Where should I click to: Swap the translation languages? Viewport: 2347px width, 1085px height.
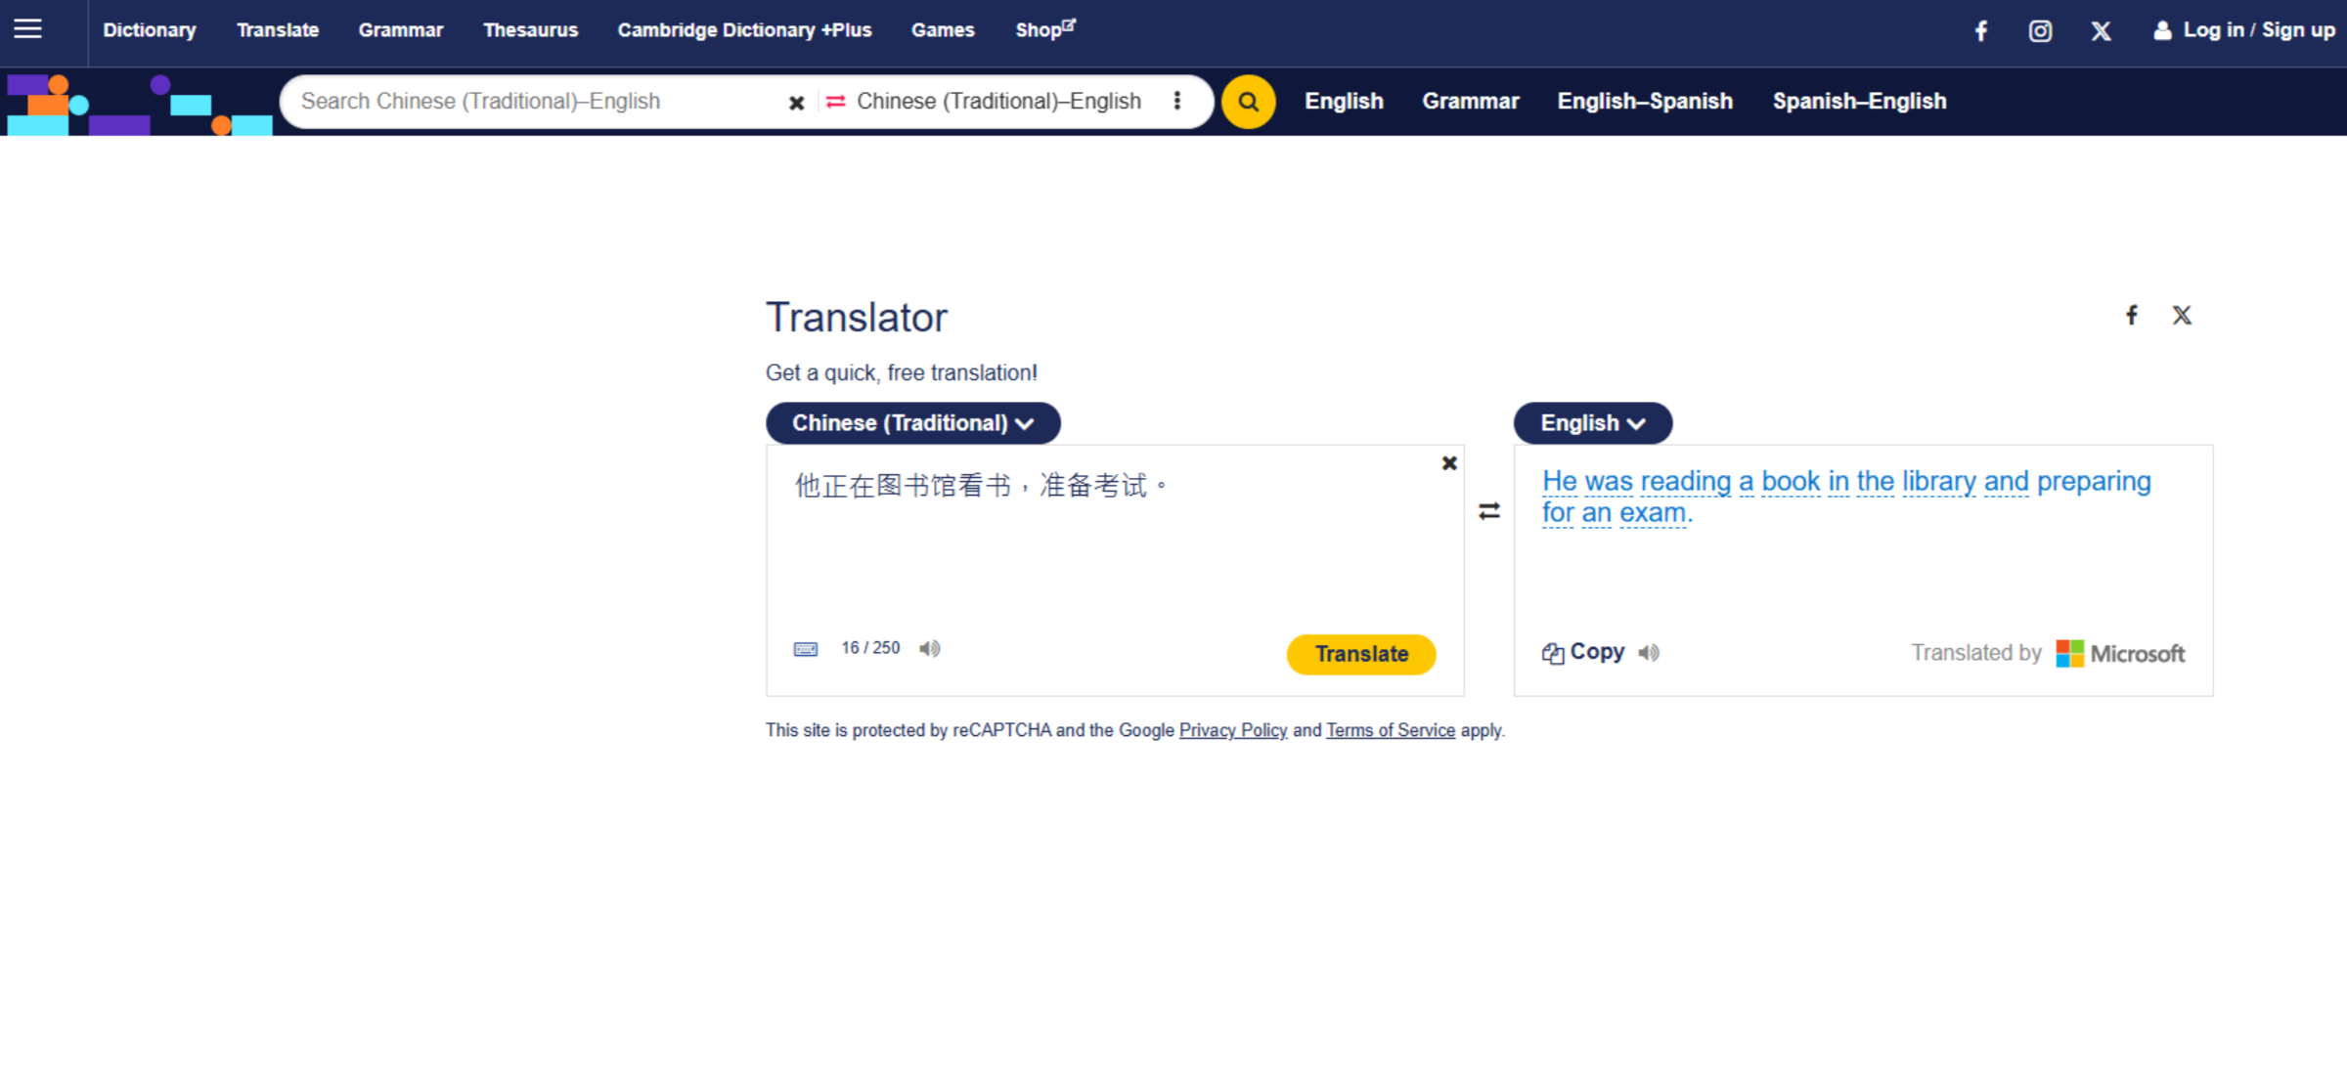coord(1488,511)
